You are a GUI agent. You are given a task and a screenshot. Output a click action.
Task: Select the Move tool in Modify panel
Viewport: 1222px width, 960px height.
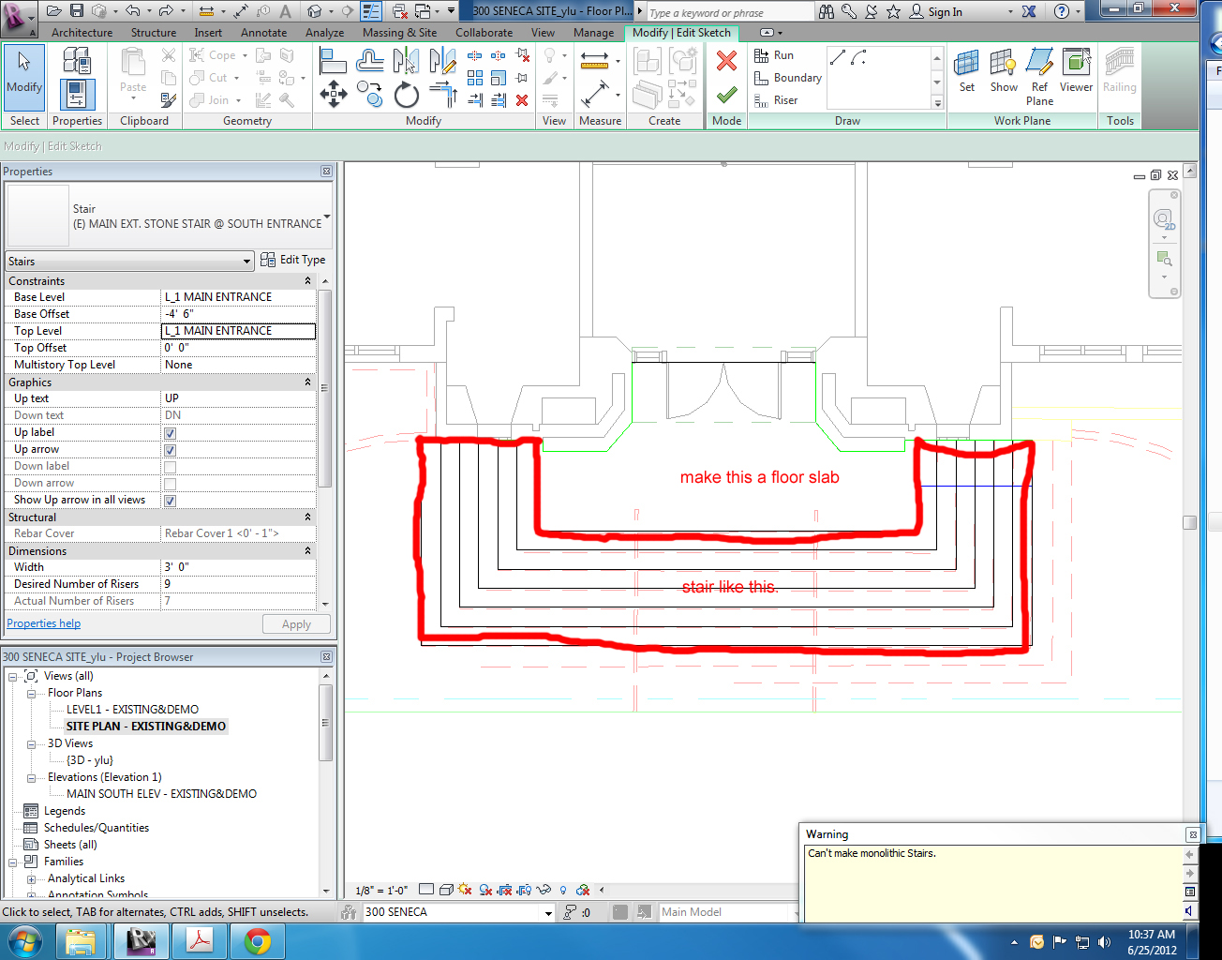334,95
